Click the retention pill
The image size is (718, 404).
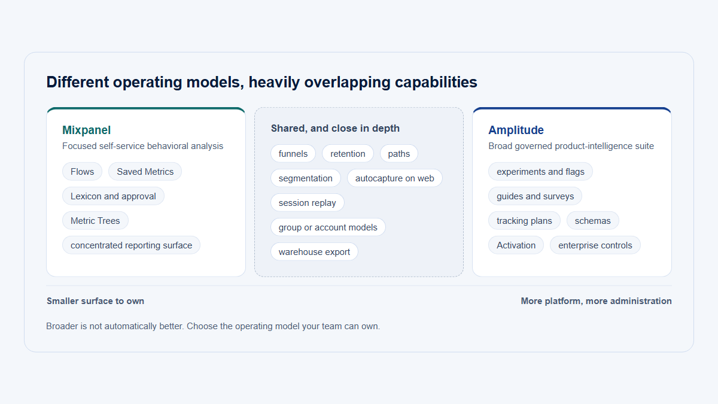[x=348, y=154]
